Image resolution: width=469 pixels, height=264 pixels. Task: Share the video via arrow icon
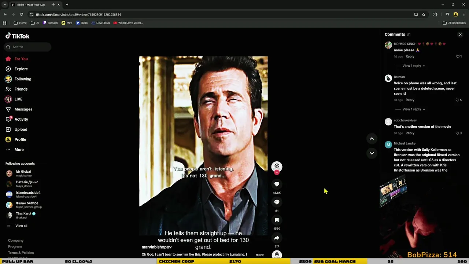(x=277, y=238)
